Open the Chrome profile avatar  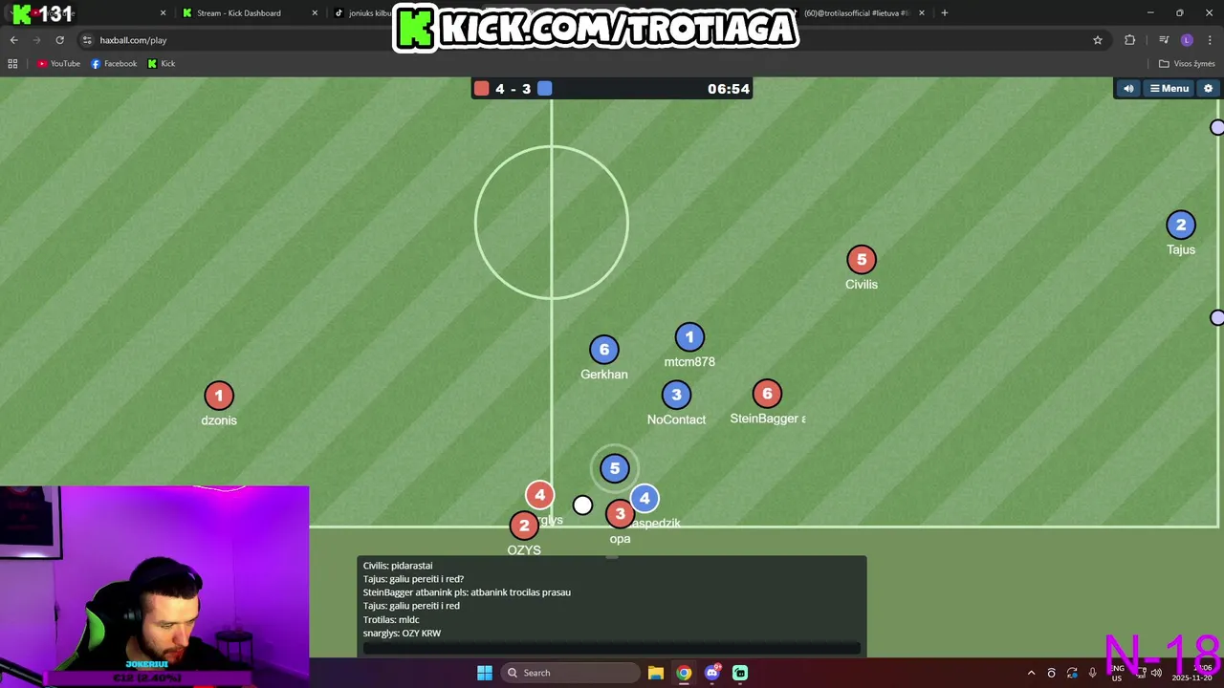pyautogui.click(x=1187, y=40)
